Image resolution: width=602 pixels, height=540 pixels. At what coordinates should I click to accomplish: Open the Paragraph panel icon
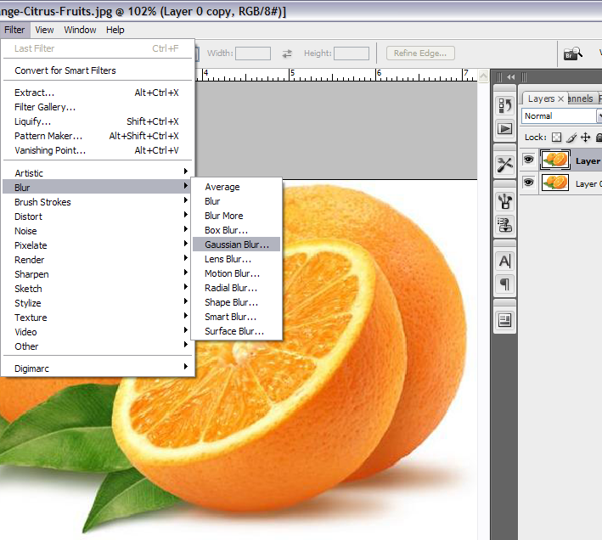(505, 284)
